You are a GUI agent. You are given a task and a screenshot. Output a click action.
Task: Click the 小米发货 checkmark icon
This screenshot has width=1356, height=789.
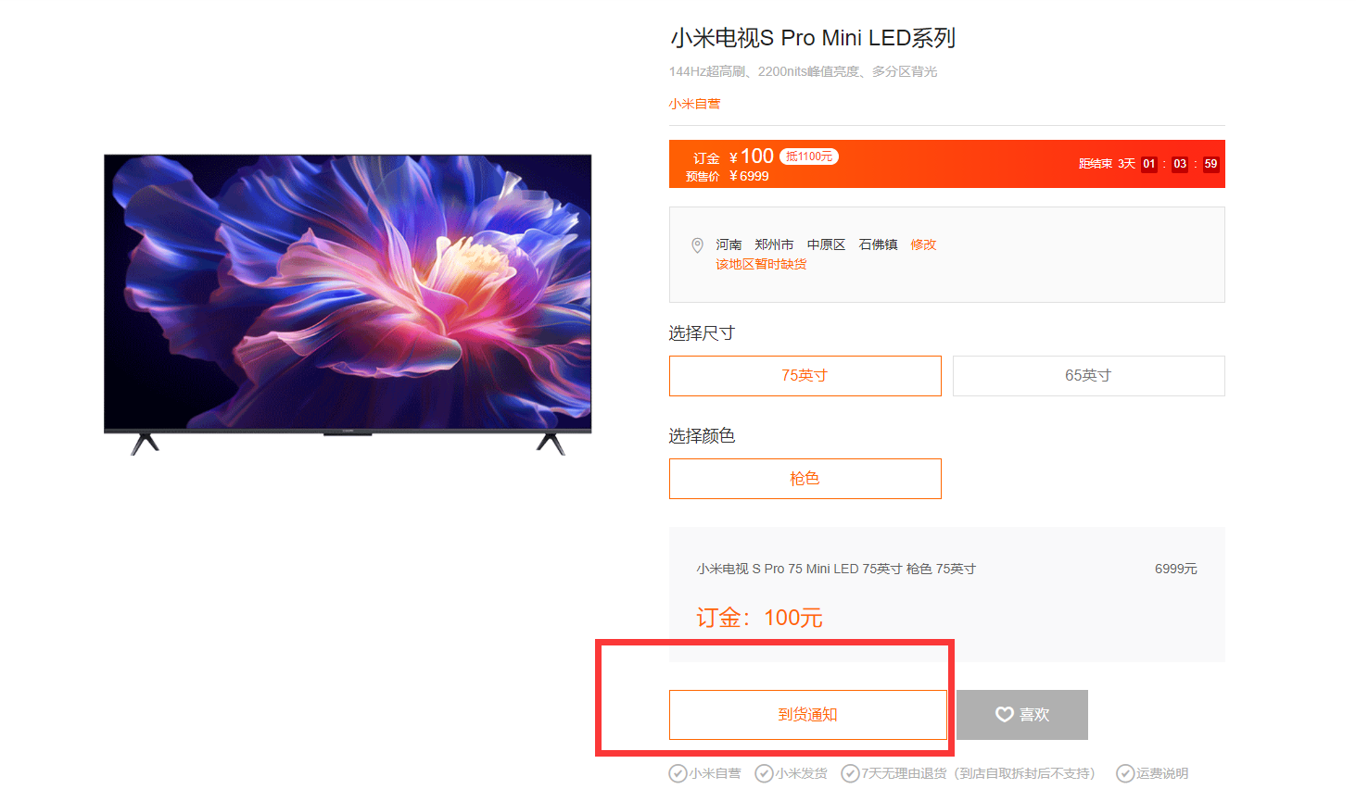click(x=764, y=773)
